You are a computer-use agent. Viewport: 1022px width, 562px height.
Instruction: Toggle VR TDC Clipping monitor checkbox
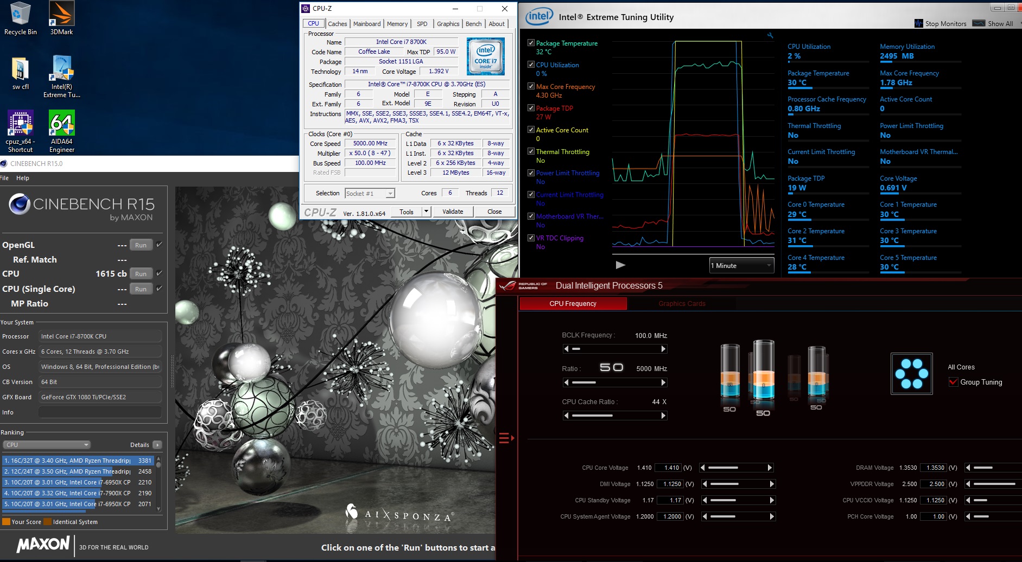click(x=531, y=238)
